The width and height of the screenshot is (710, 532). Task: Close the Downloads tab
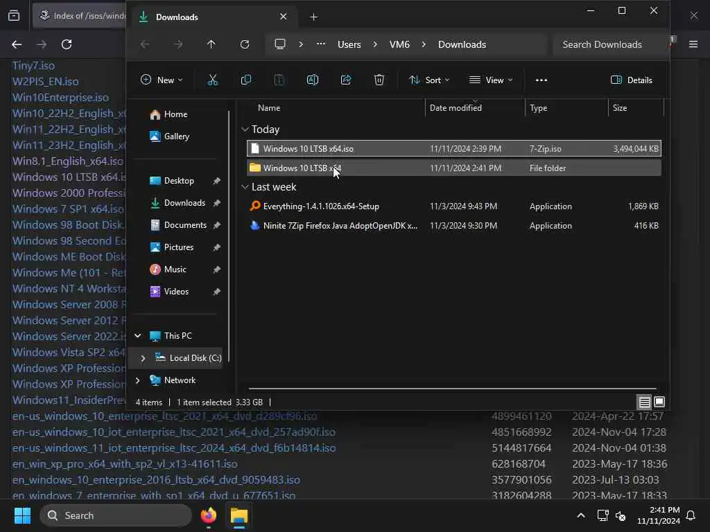[x=283, y=17]
